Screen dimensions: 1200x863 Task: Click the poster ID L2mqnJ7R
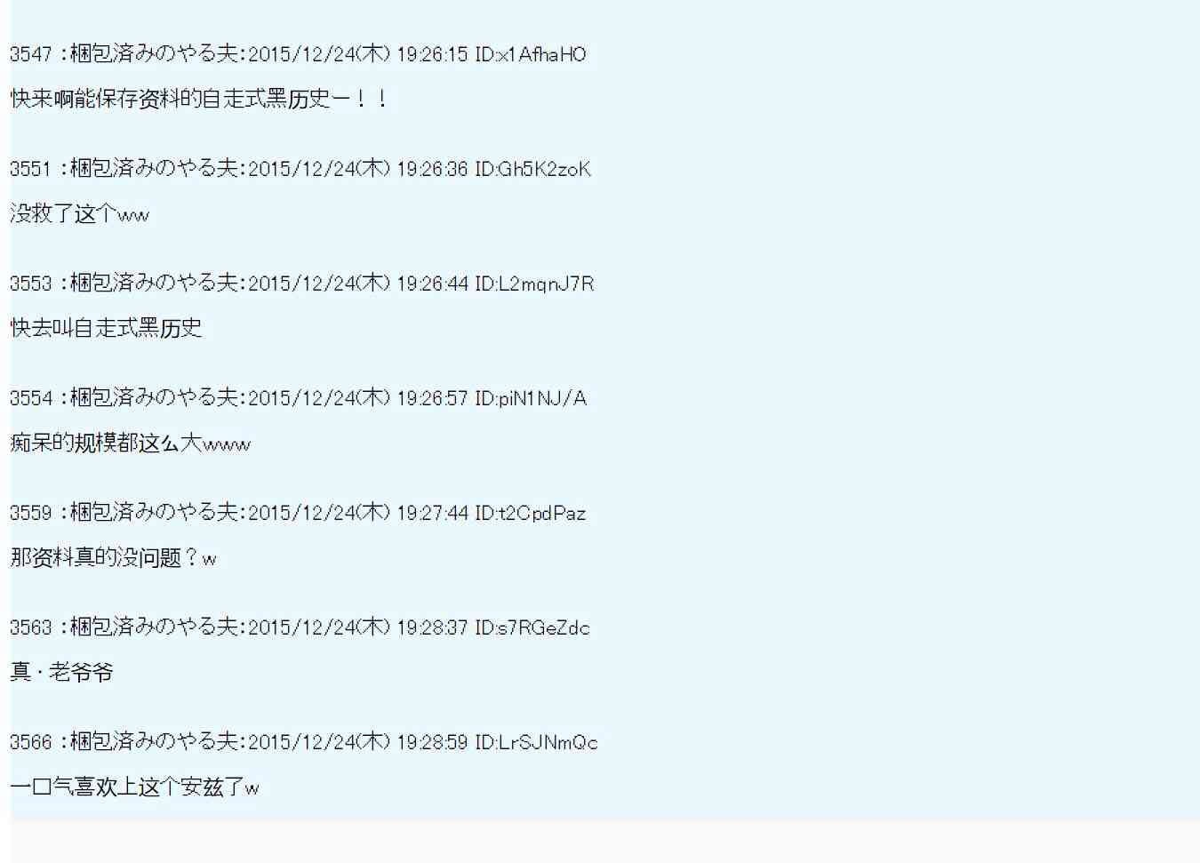tap(534, 284)
